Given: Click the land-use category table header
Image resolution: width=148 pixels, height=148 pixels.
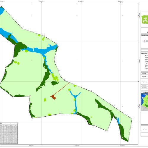Looking at the screenshot, I should [x=144, y=73].
